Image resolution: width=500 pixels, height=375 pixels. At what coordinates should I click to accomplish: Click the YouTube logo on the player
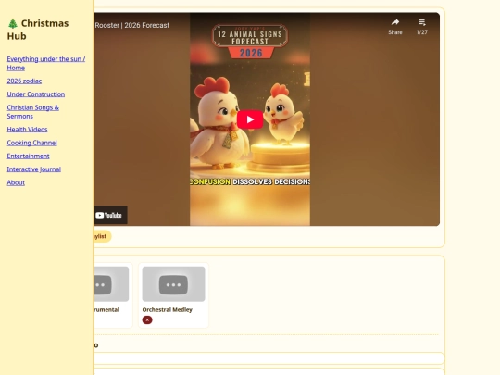108,215
